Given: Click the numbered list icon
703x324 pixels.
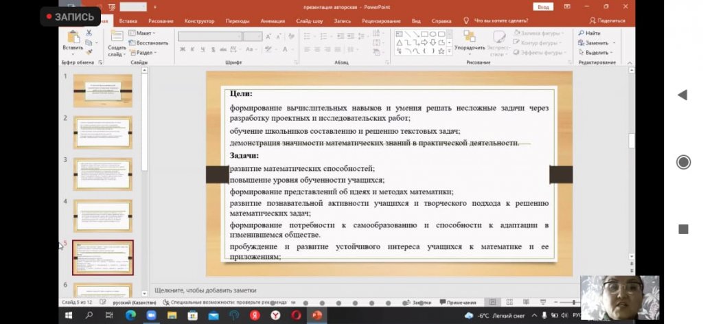Looking at the screenshot, I should pos(325,36).
